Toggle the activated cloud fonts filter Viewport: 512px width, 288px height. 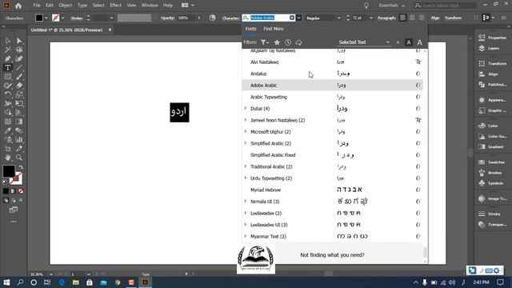tap(298, 42)
